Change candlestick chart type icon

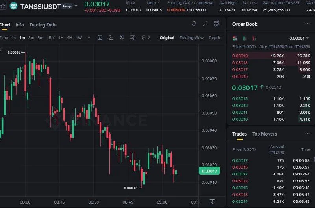pos(122,37)
